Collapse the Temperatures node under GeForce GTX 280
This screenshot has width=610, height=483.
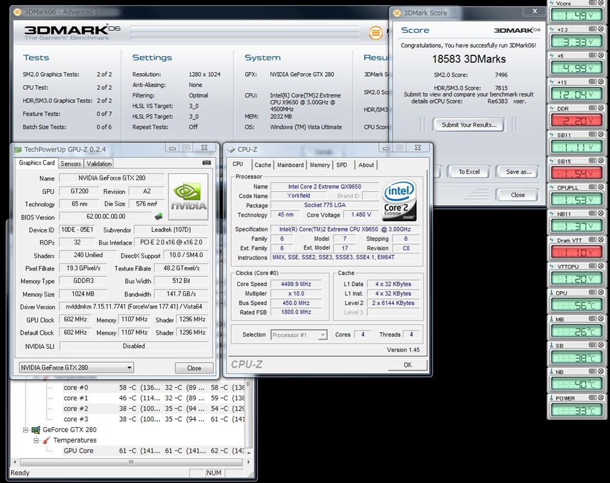click(36, 440)
